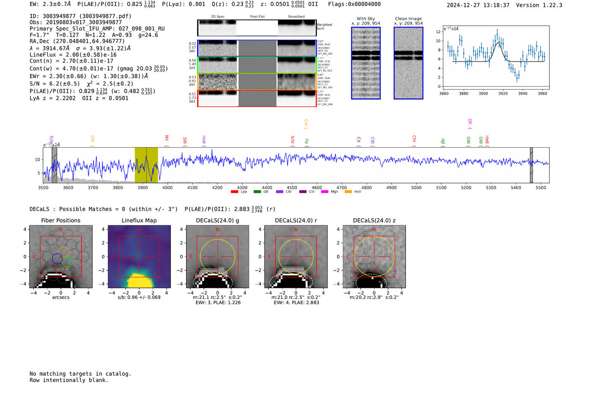This screenshot has width=592, height=403.
Task: Select the orange-bordered 2D spectrum fiber row
Action: [x=257, y=82]
